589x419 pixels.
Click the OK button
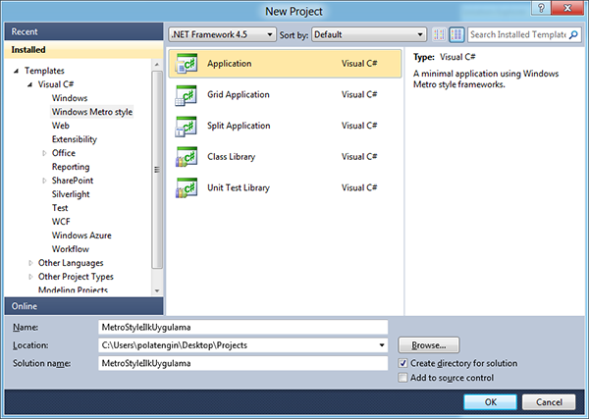coord(490,402)
